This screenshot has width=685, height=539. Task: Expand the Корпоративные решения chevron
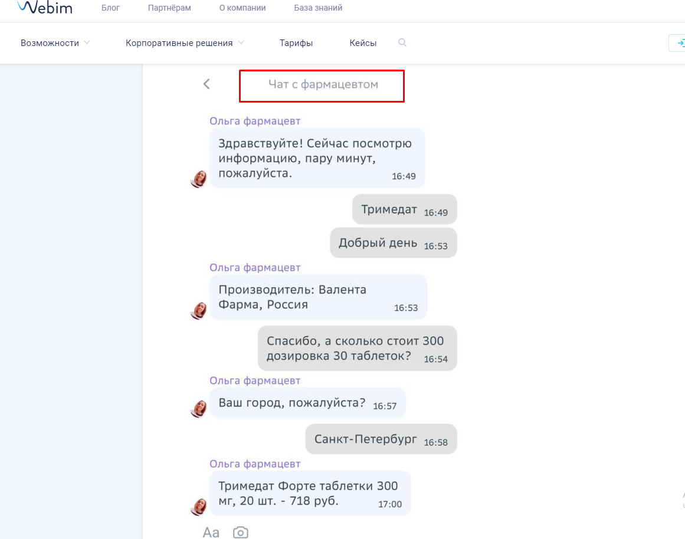(x=241, y=42)
